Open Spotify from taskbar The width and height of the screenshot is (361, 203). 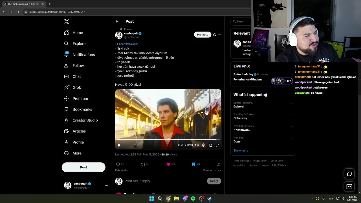click(193, 198)
